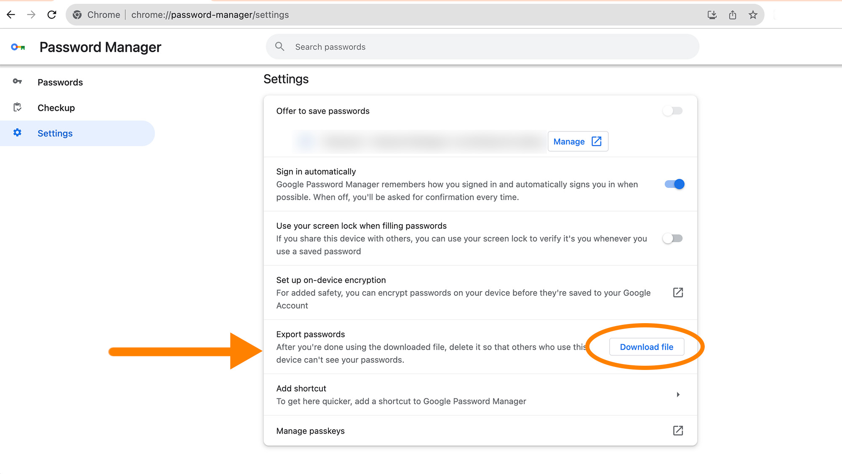The width and height of the screenshot is (842, 474).
Task: Click the browser back arrow
Action: [11, 15]
